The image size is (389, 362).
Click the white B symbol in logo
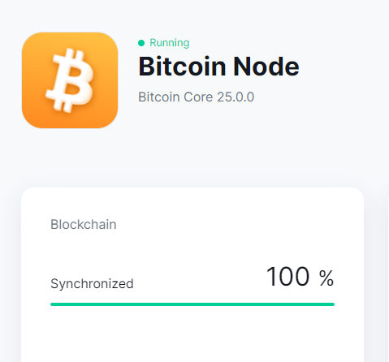click(70, 80)
